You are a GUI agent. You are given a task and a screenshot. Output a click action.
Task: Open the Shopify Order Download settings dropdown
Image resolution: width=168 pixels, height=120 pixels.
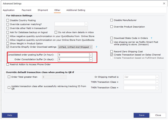coord(91,47)
